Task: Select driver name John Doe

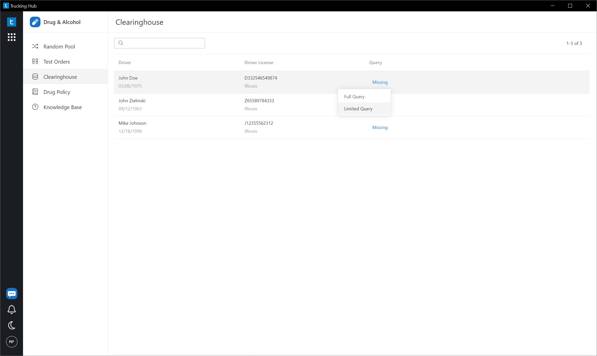Action: pos(128,78)
